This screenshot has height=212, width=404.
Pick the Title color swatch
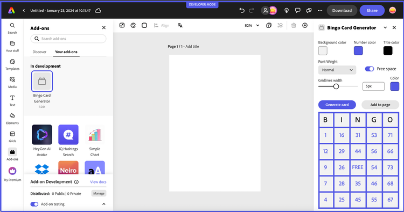(388, 50)
